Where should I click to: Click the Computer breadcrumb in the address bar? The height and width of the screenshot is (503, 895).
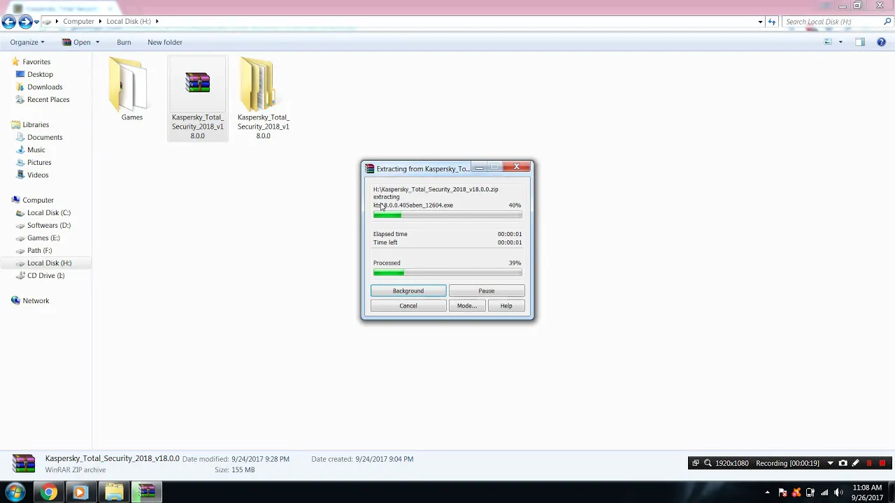[x=78, y=22]
